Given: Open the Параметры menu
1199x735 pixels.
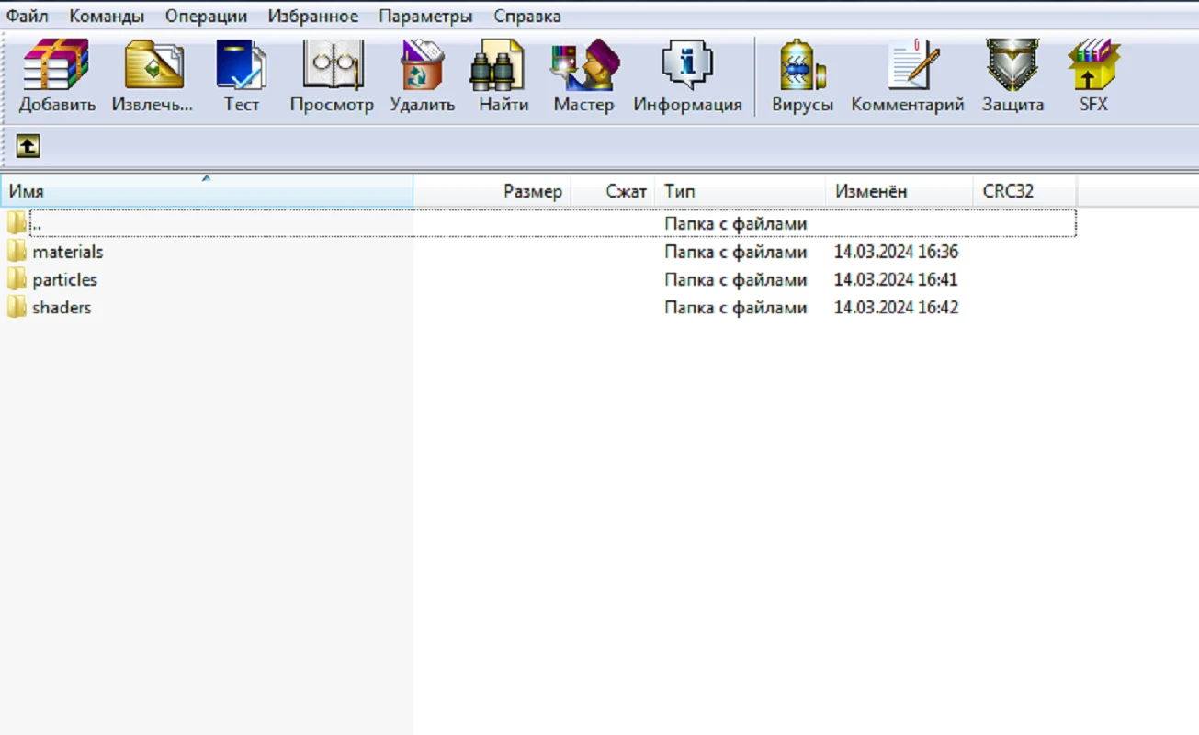Looking at the screenshot, I should [x=426, y=16].
